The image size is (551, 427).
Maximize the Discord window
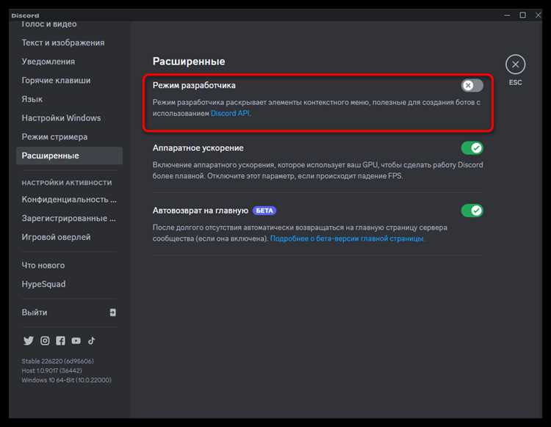coord(523,15)
